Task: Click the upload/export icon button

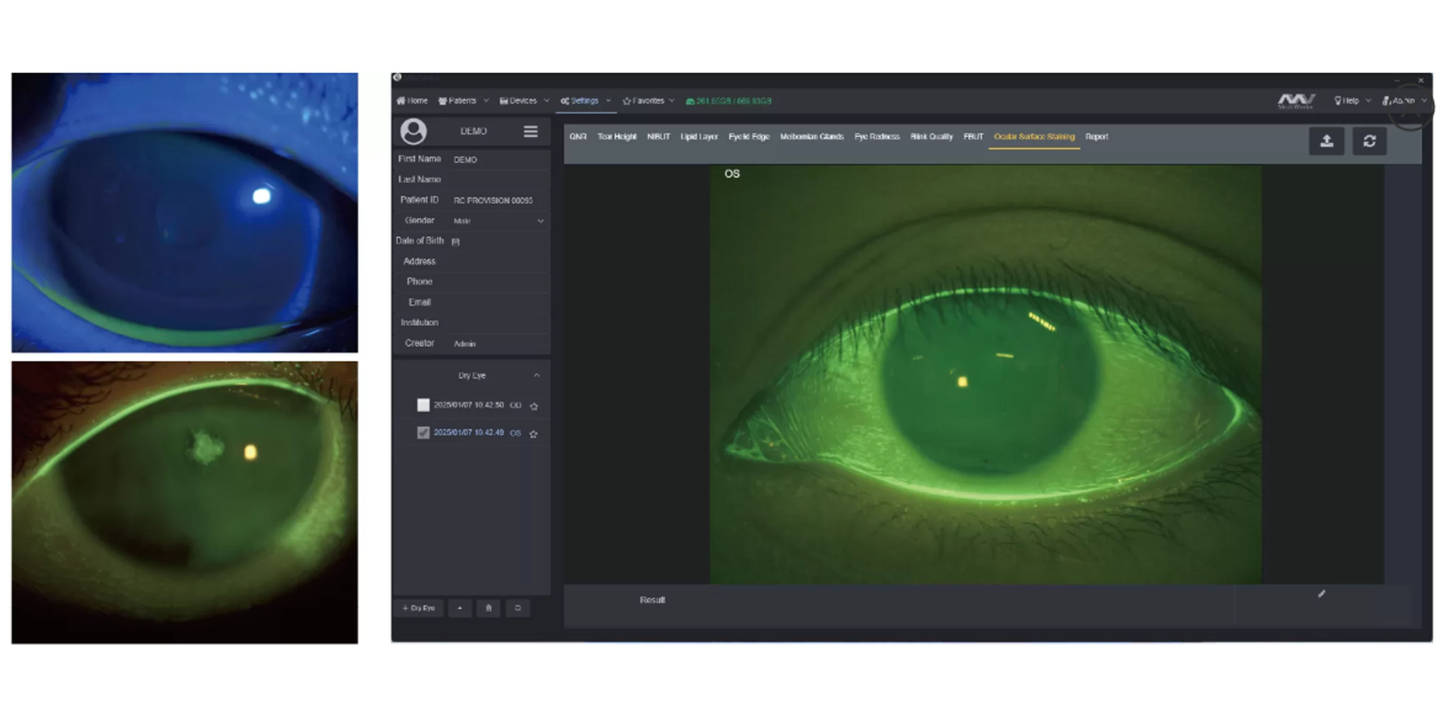Action: coord(1326,141)
